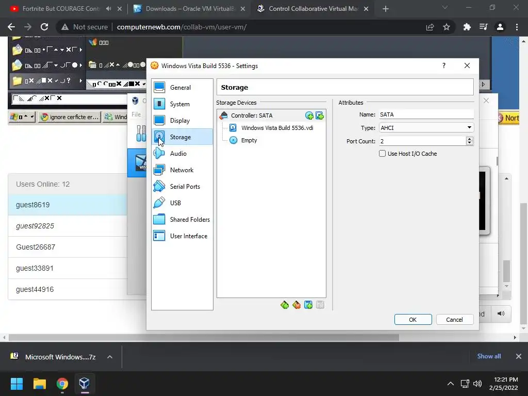Reload the current page
The height and width of the screenshot is (396, 528).
[44, 27]
